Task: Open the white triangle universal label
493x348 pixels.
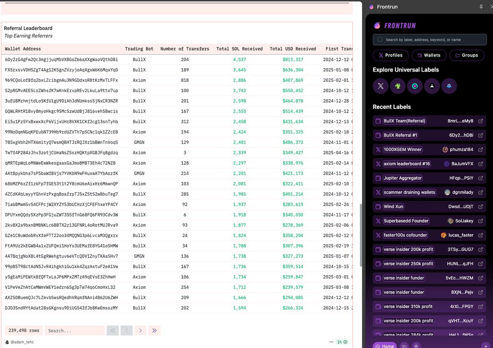Action: pos(432,86)
